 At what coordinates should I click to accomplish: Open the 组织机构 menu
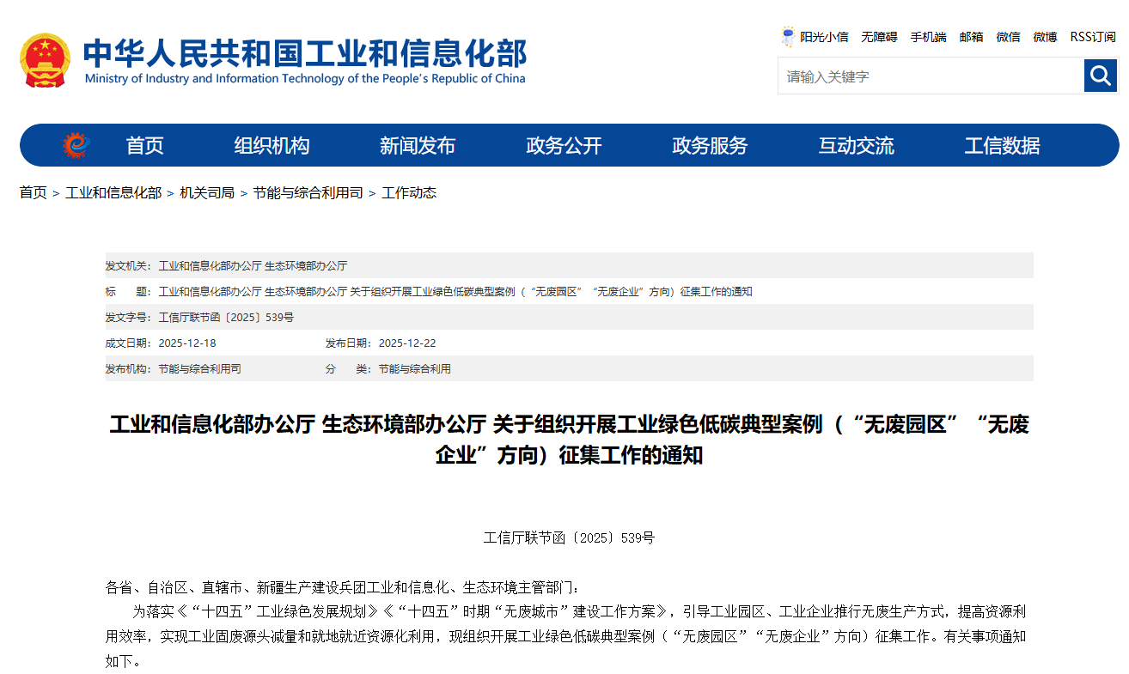(272, 146)
